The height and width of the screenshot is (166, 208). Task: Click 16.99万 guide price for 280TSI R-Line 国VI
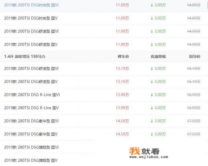coord(194,95)
